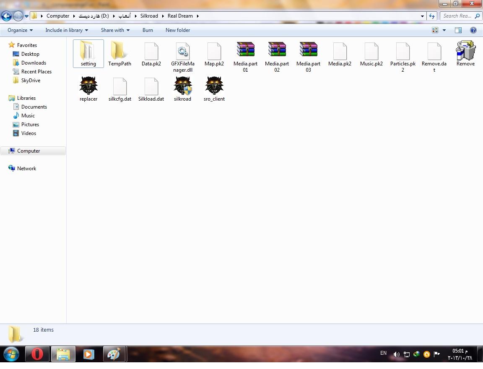Select Network in the navigation pane

click(x=26, y=169)
